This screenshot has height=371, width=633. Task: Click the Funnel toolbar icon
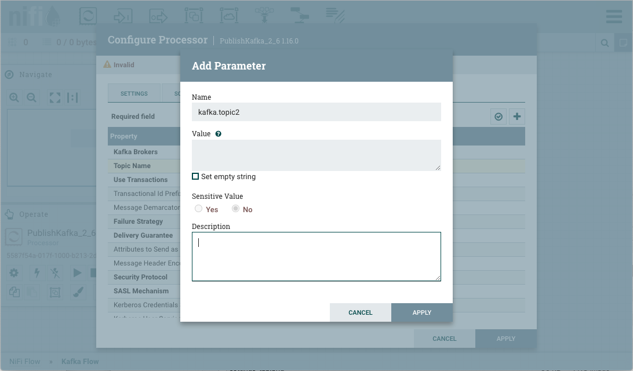[264, 16]
